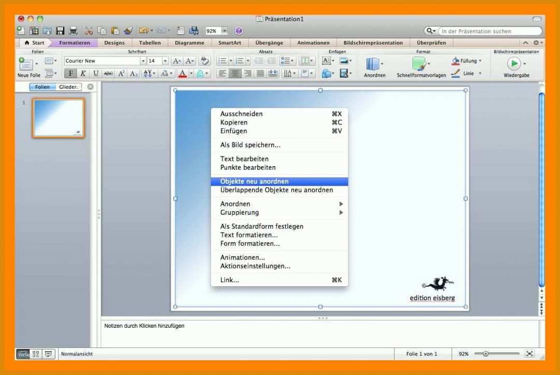Expand the search options magnifier dropdown
The image size is (560, 375).
click(x=431, y=31)
